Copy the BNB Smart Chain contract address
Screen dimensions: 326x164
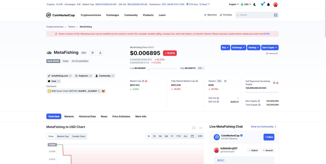click(x=99, y=91)
